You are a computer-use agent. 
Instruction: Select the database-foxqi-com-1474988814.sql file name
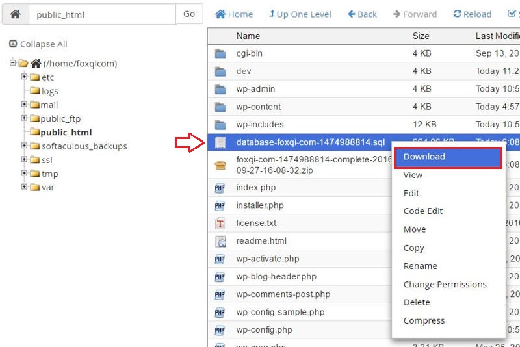click(x=311, y=142)
